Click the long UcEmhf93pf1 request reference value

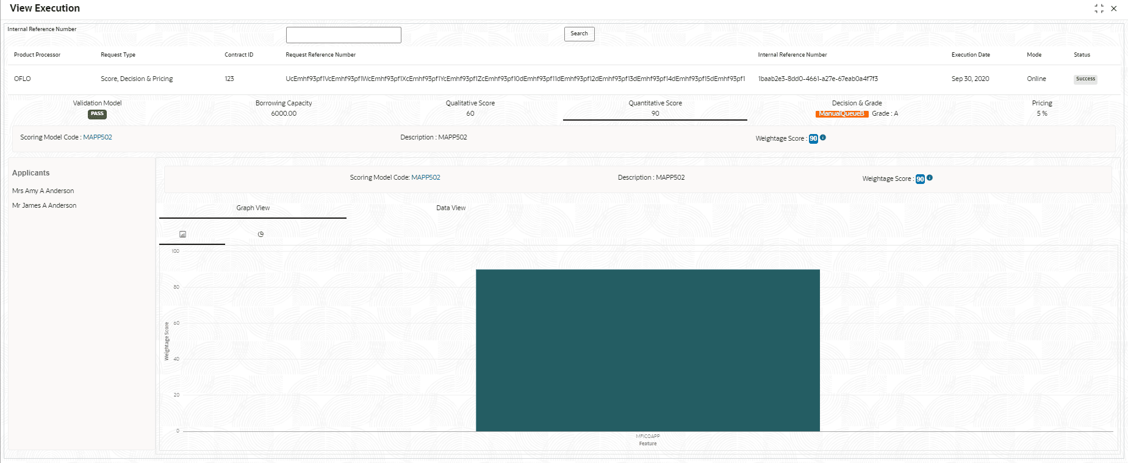pyautogui.click(x=516, y=79)
